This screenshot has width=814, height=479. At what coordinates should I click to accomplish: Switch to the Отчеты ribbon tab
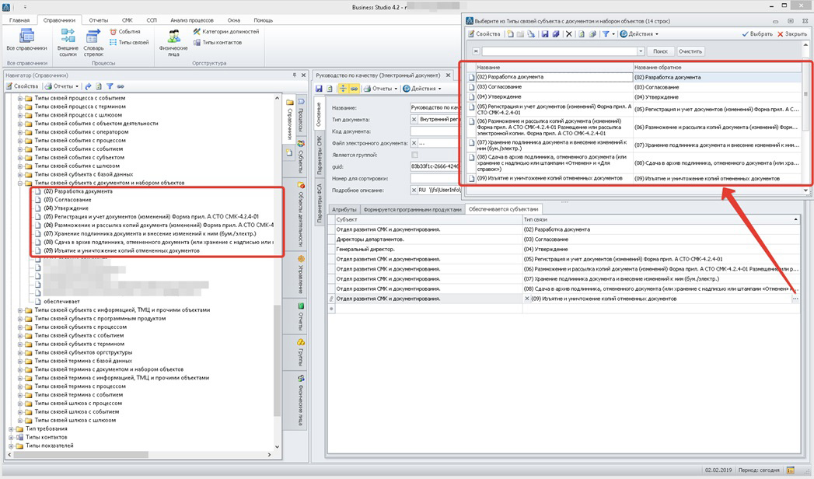[x=98, y=20]
